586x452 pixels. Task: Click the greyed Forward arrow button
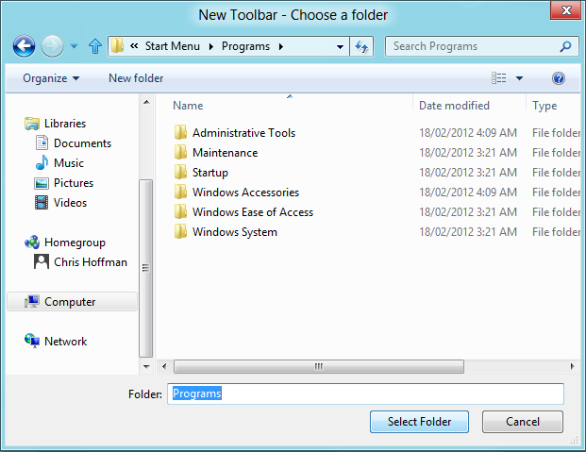[x=52, y=46]
